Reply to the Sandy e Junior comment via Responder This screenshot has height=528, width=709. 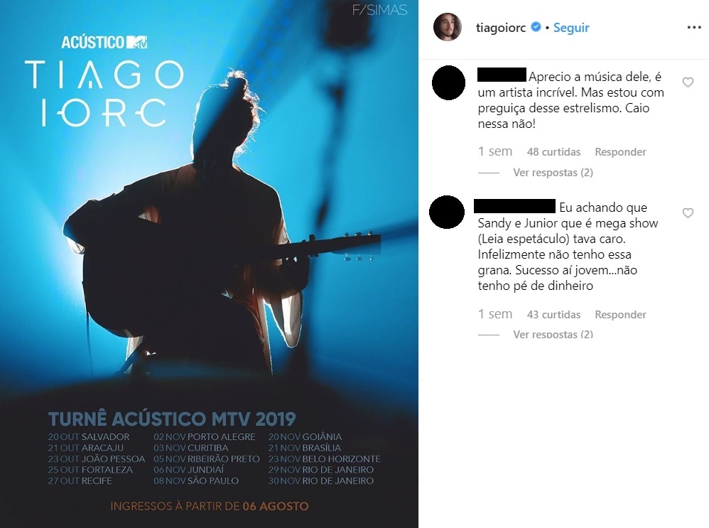point(620,314)
